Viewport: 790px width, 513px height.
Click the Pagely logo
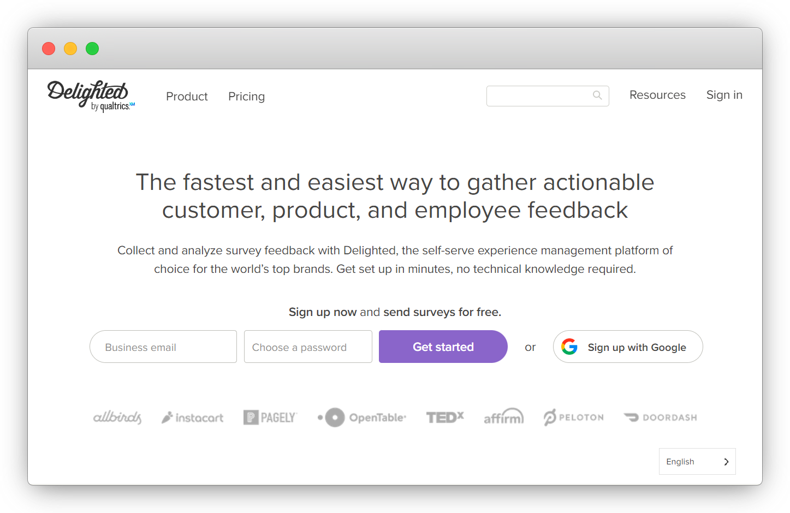pos(270,417)
